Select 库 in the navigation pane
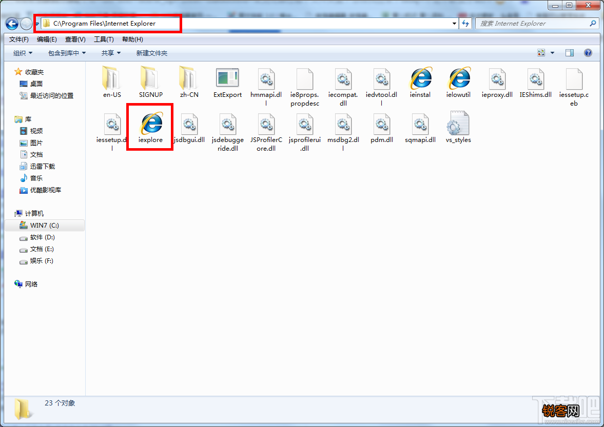 coord(23,119)
